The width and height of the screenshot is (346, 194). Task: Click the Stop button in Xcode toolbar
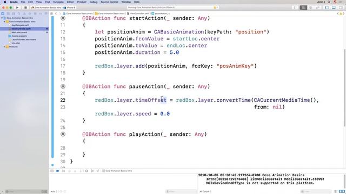point(25,8)
